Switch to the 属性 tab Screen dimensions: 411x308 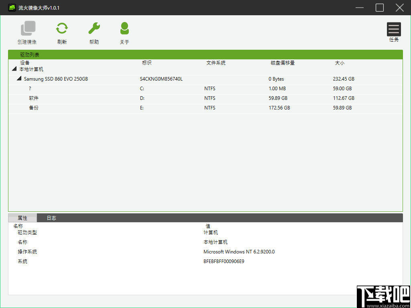point(22,218)
